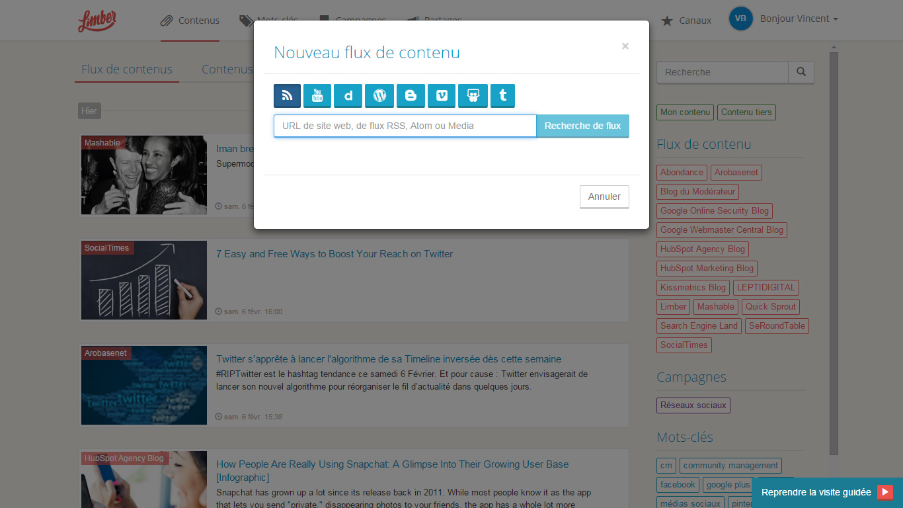The height and width of the screenshot is (508, 903).
Task: Click the scrollbar up arrow
Action: coord(834,47)
